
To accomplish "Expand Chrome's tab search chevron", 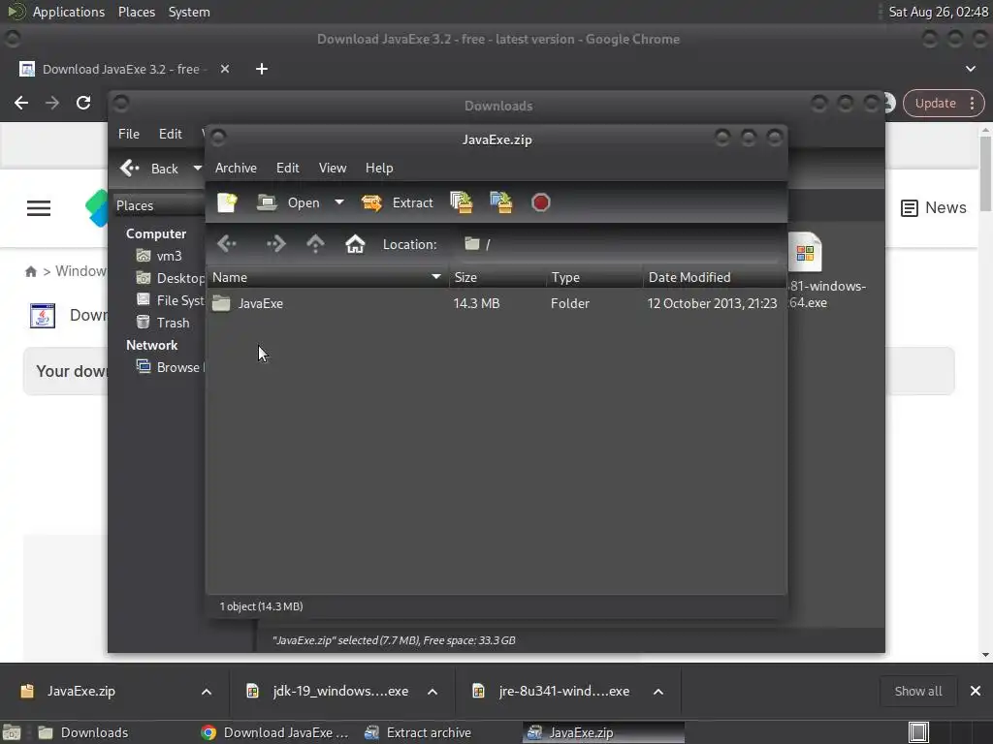I will tap(970, 69).
